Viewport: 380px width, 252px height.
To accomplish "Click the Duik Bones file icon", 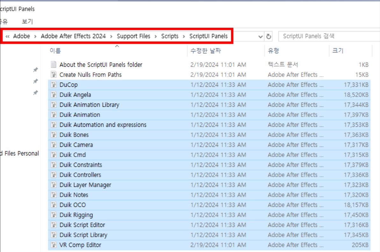I will pyautogui.click(x=54, y=135).
